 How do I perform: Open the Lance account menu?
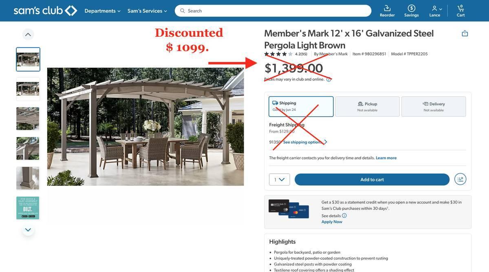click(435, 11)
